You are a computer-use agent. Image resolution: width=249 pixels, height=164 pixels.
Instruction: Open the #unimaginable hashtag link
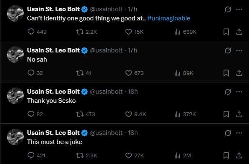[169, 18]
